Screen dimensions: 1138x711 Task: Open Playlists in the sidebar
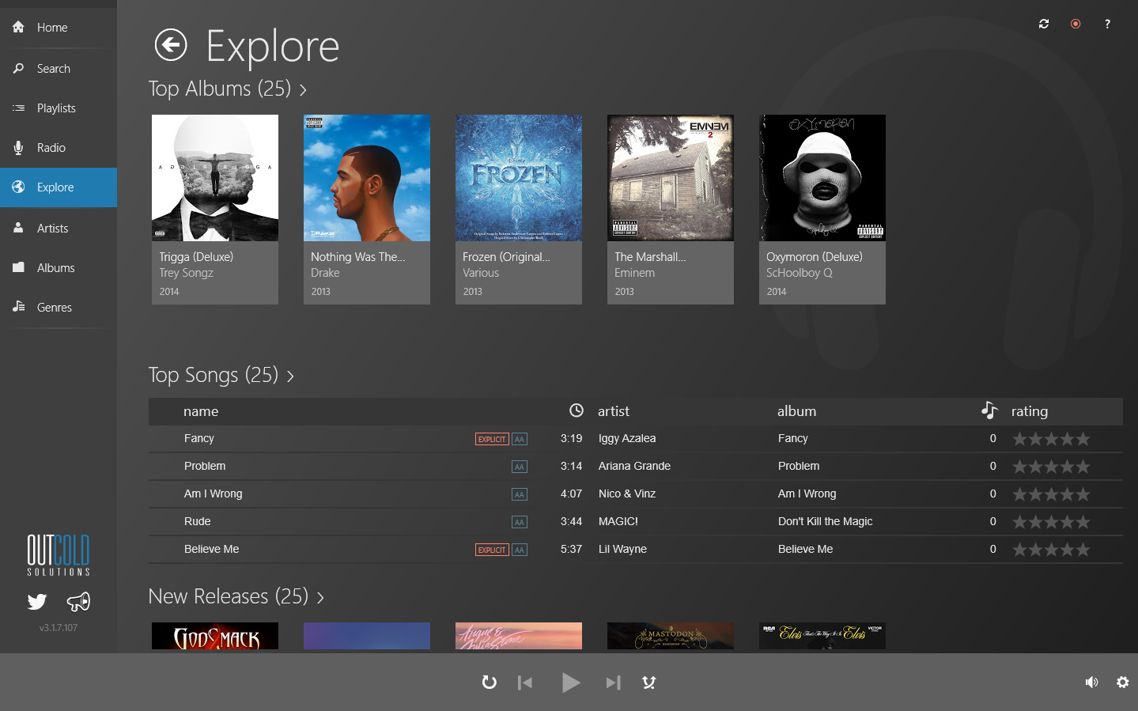[59, 108]
